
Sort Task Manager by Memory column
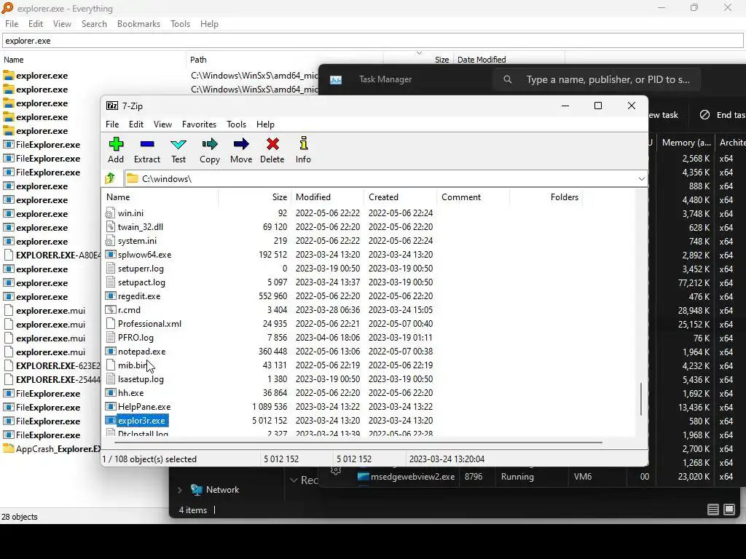coord(686,142)
